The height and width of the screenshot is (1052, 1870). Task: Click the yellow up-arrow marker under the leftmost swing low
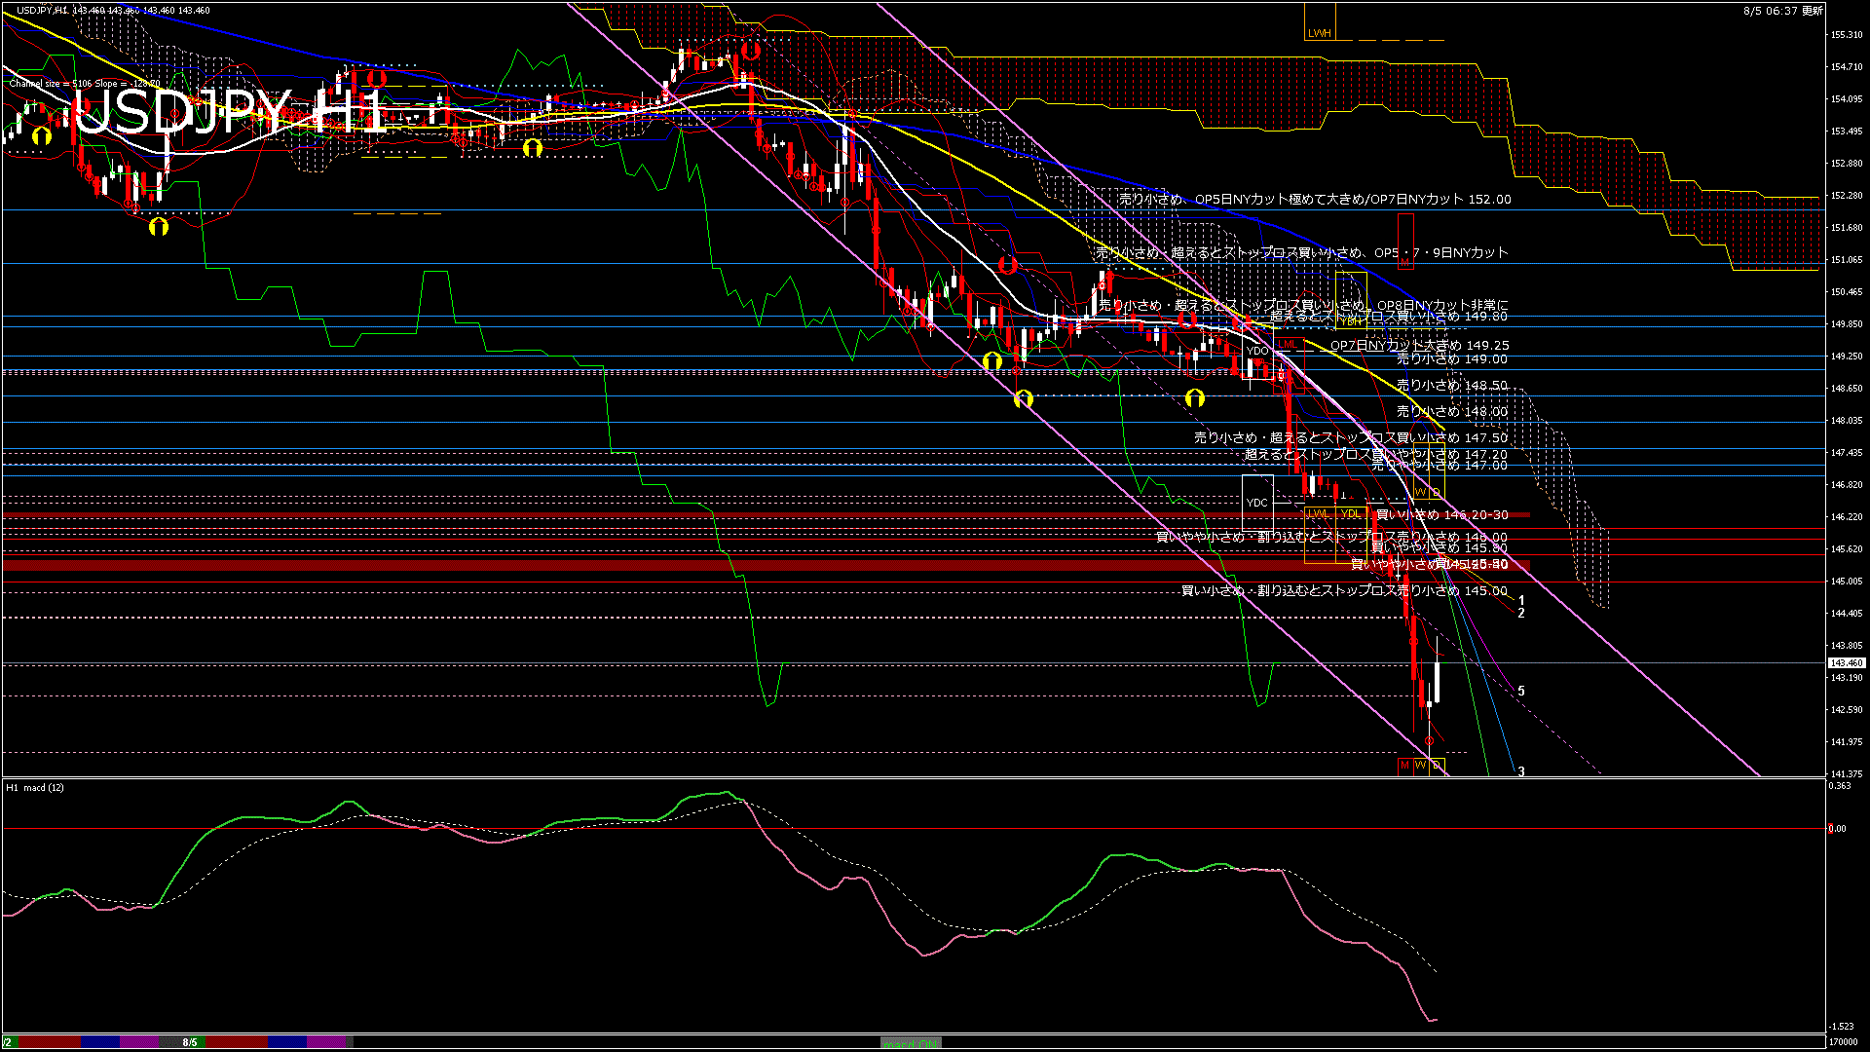(x=159, y=227)
